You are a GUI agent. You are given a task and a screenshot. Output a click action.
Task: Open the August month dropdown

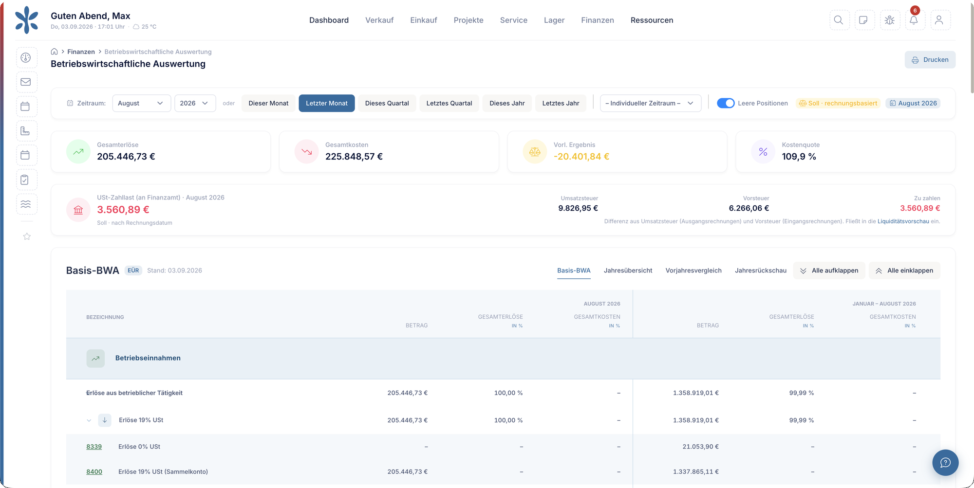(x=141, y=103)
